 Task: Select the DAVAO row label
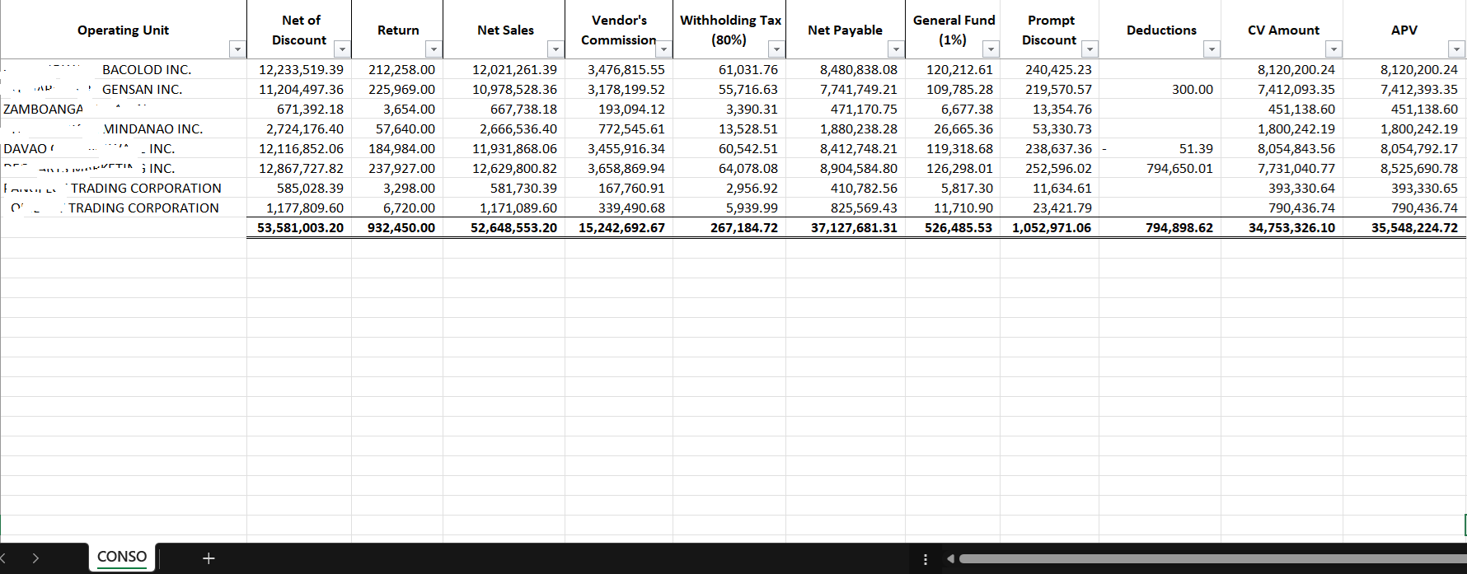click(26, 149)
